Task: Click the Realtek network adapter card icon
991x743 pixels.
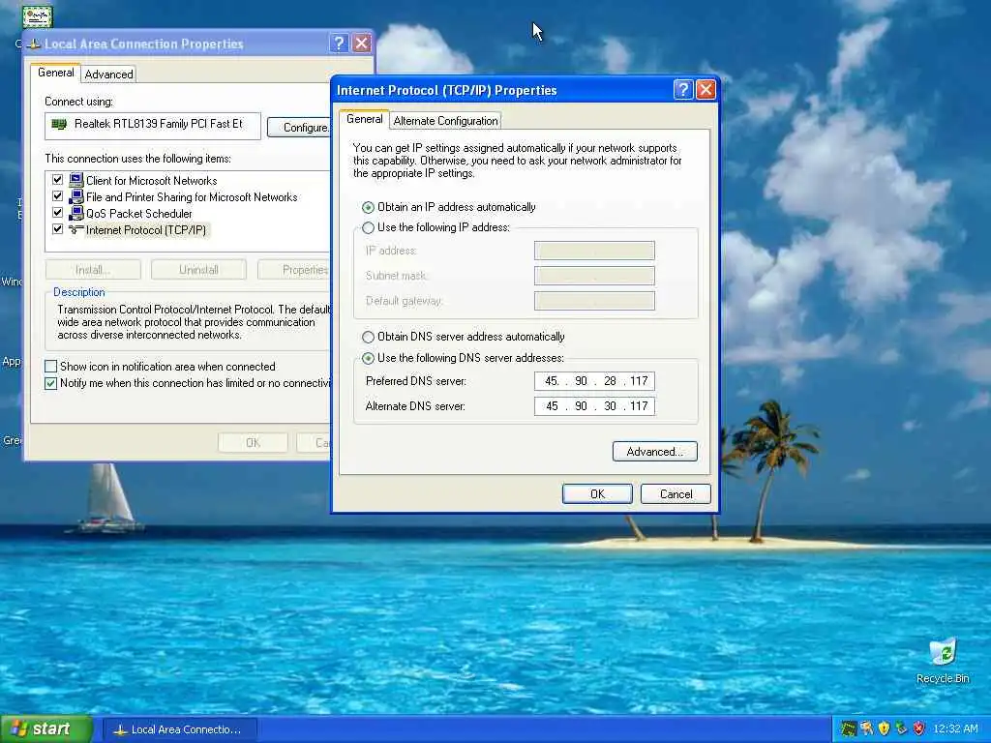Action: coord(59,124)
